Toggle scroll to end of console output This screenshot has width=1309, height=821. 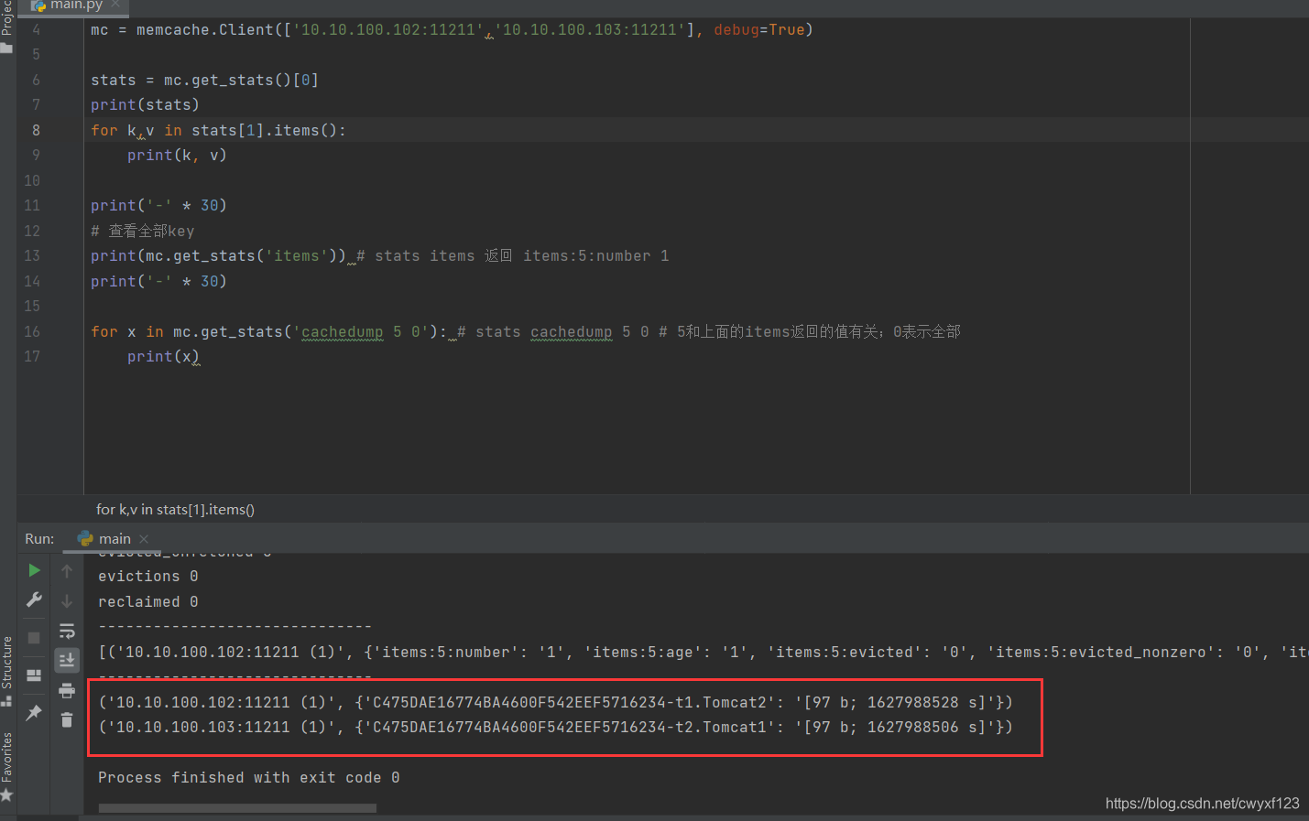tap(67, 660)
